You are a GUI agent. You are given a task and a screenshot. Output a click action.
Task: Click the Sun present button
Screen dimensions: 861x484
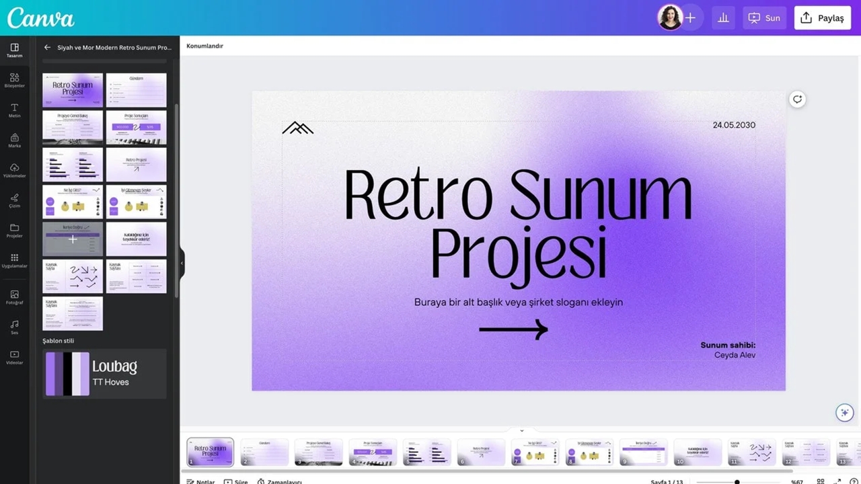click(x=764, y=18)
